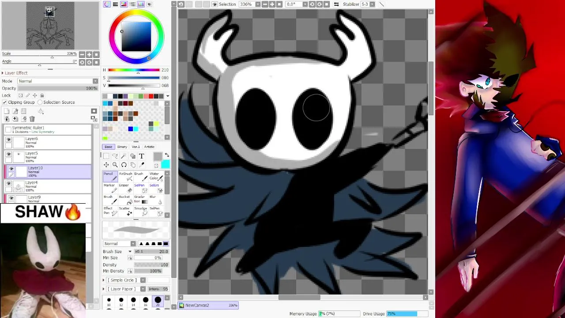Click the undo button in top toolbar
Screen dimensions: 565x318
click(181, 4)
